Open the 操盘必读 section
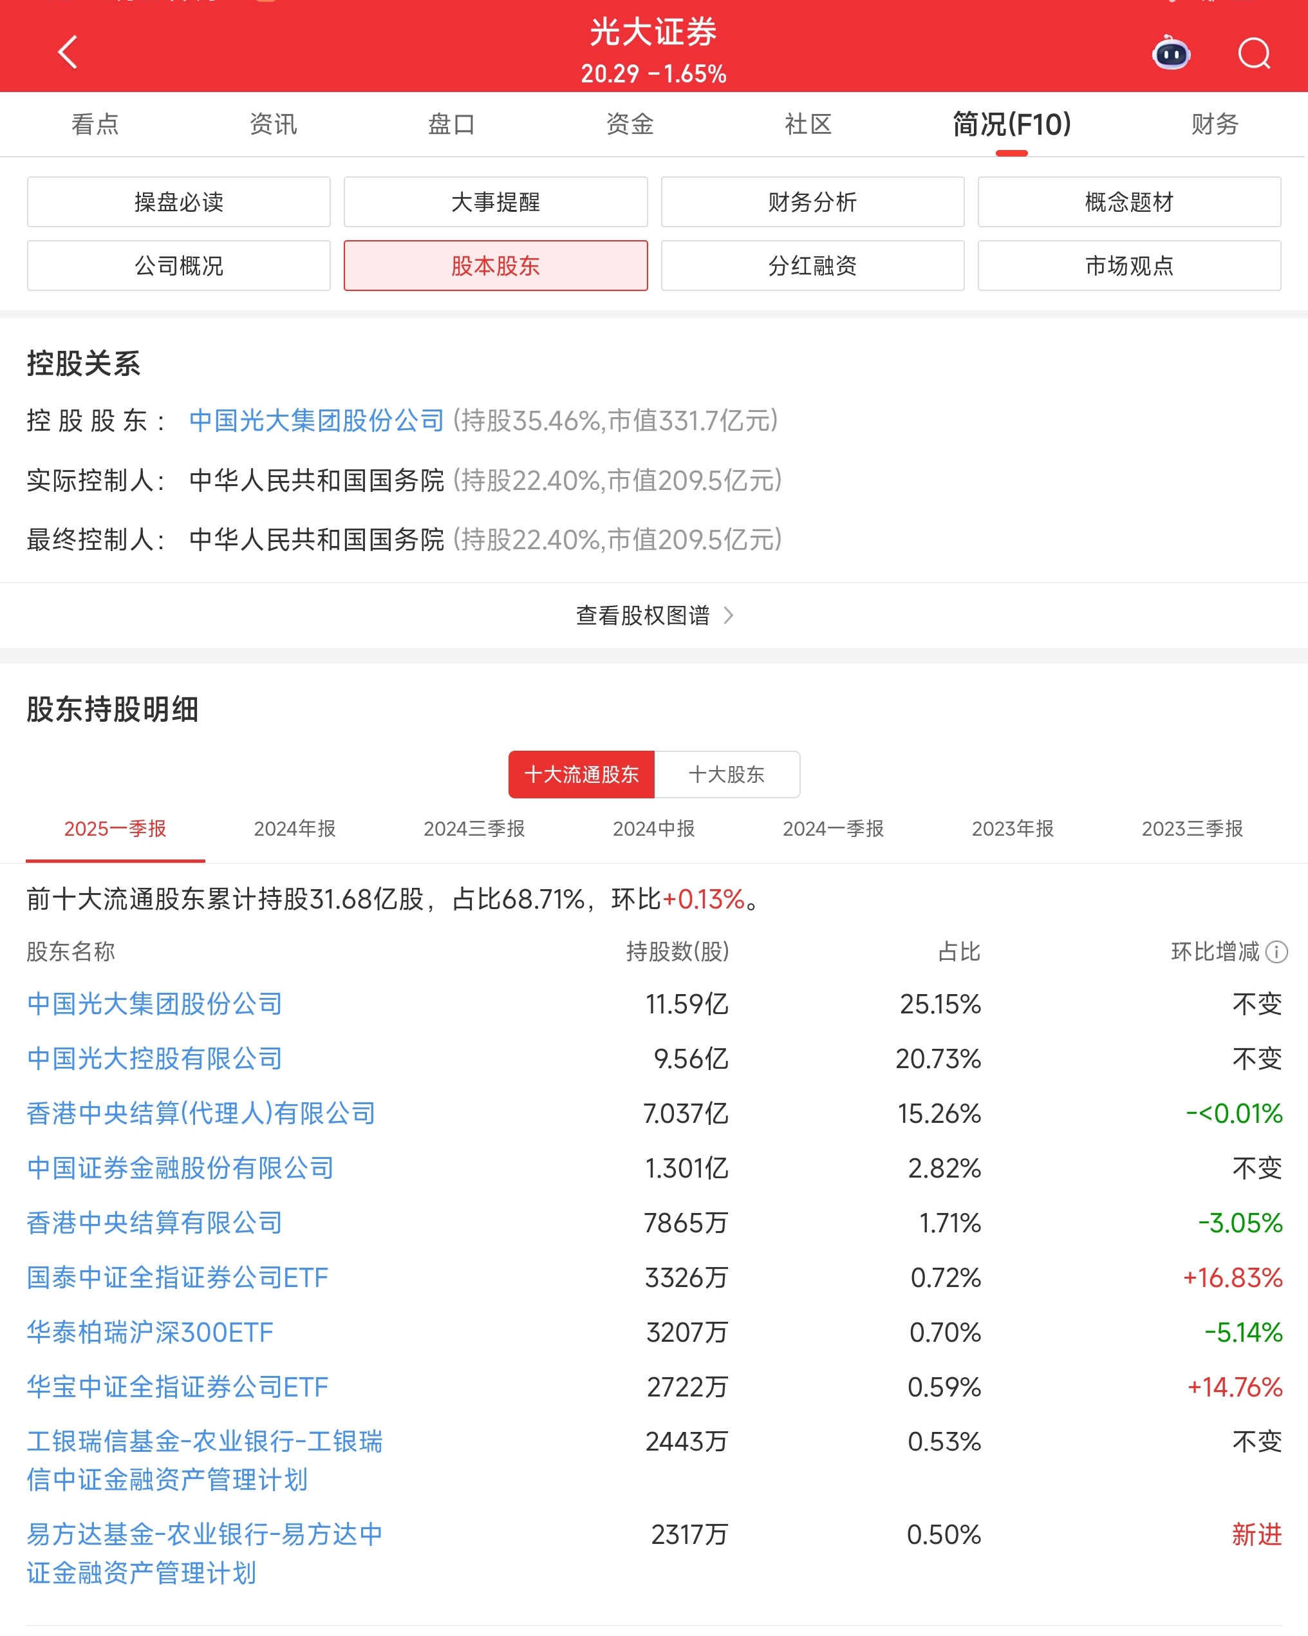This screenshot has height=1636, width=1308. [x=178, y=202]
